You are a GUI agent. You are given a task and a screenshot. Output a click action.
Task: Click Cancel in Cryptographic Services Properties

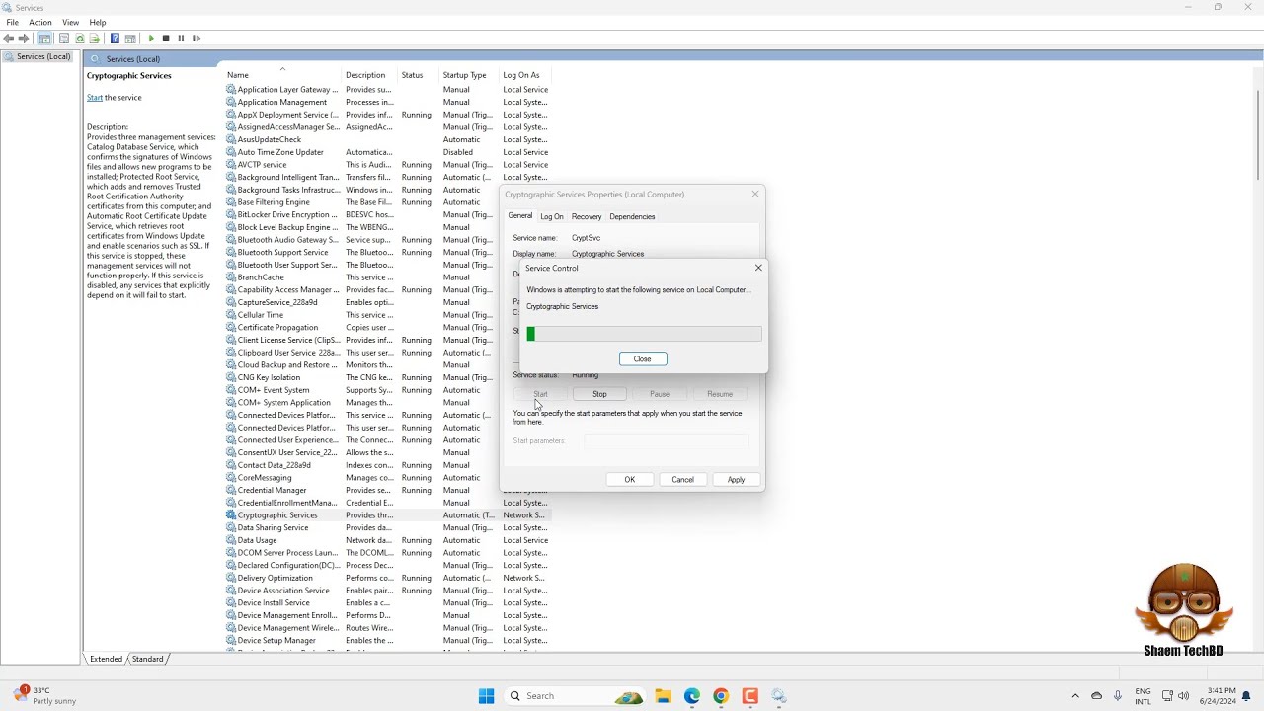click(x=683, y=480)
